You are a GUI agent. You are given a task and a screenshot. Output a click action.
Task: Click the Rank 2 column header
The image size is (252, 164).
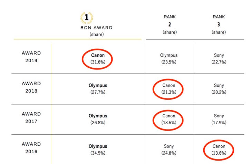coord(169,25)
